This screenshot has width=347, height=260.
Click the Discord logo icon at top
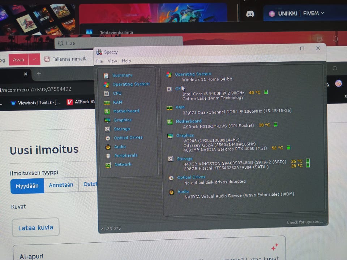click(250, 14)
